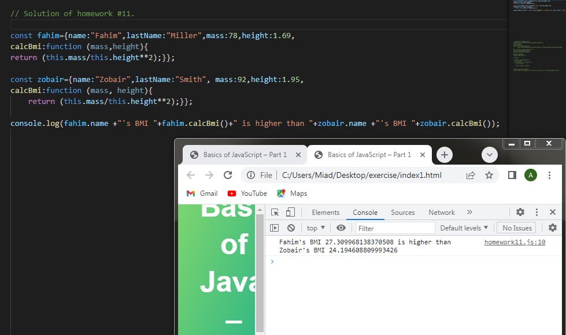The height and width of the screenshot is (335, 566).
Task: Expand the tab search dropdown
Action: coord(490,155)
